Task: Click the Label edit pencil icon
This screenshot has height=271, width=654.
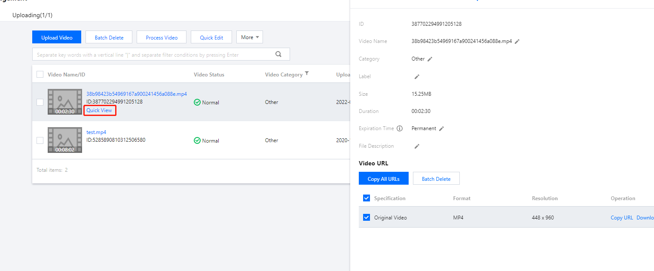Action: (416, 77)
